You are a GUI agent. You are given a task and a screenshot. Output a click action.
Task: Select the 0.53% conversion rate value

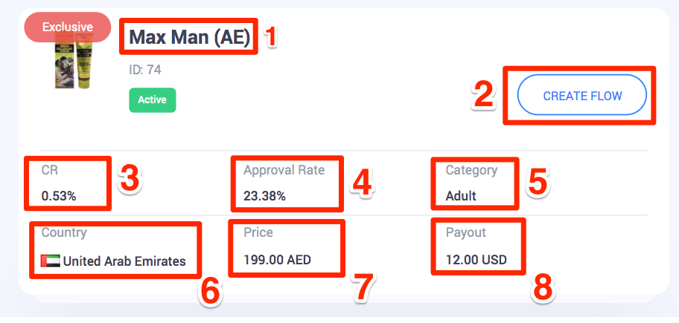[x=59, y=196]
